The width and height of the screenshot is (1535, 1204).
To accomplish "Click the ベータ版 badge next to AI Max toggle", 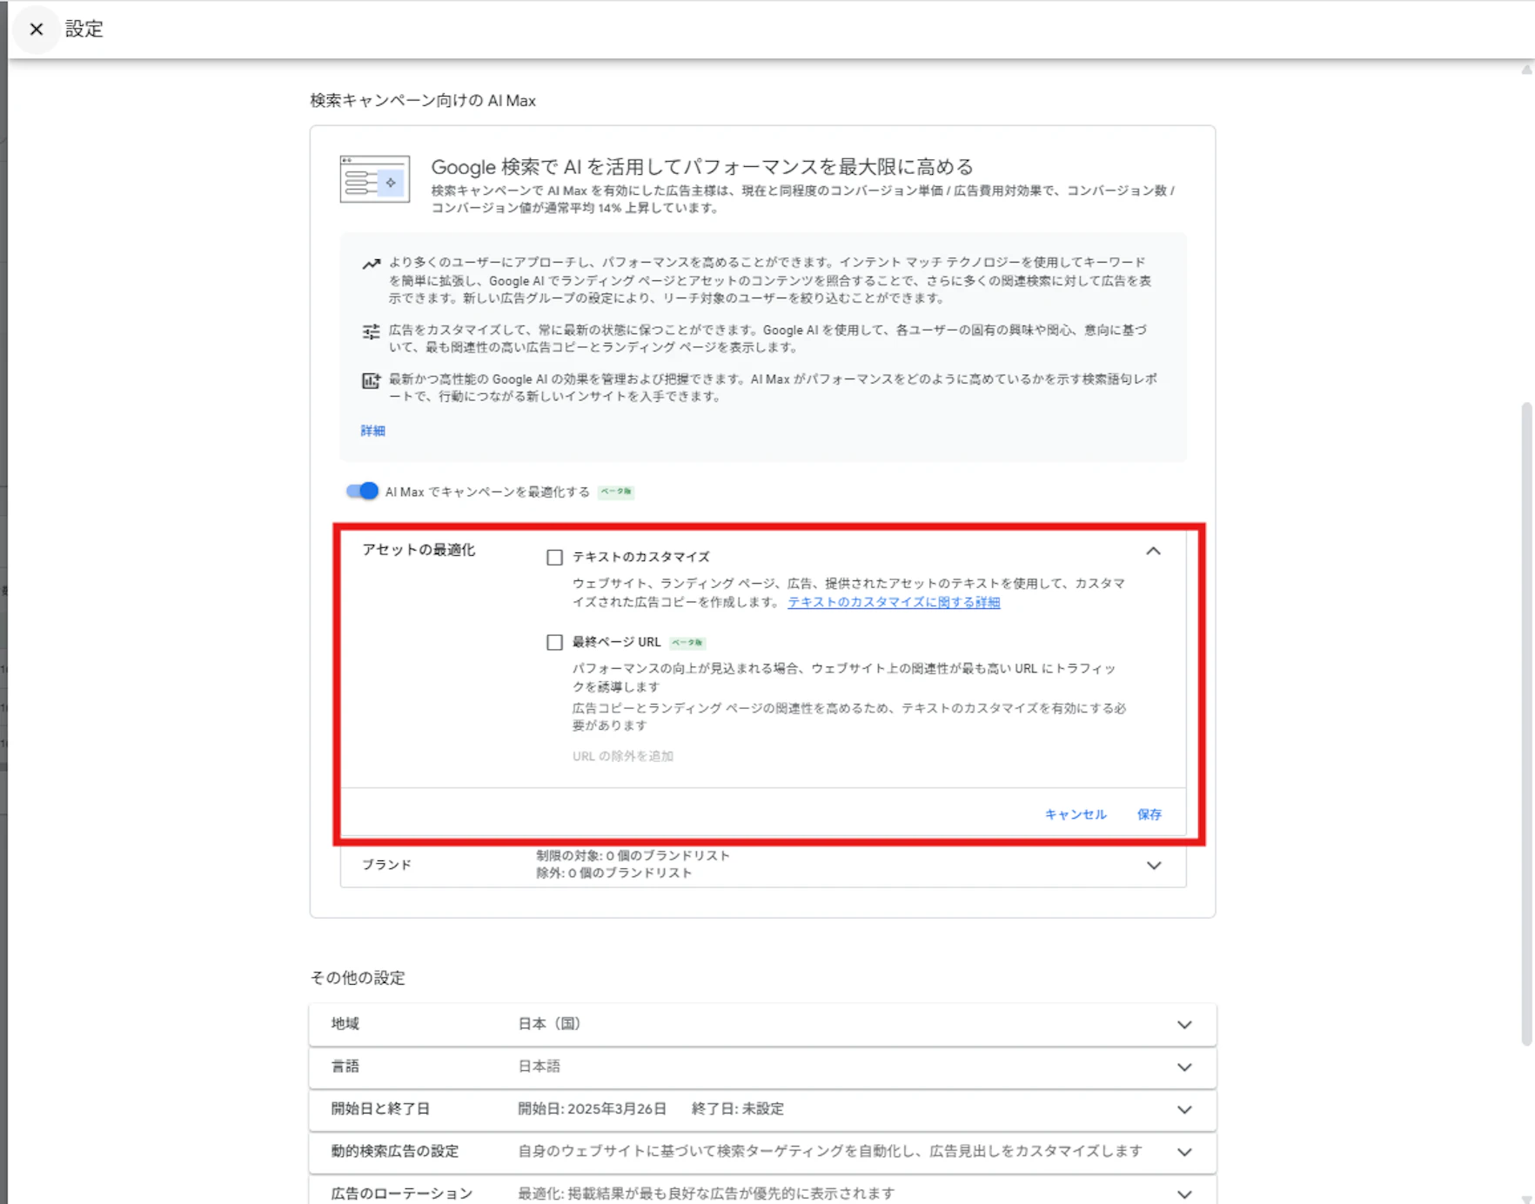I will tap(616, 492).
